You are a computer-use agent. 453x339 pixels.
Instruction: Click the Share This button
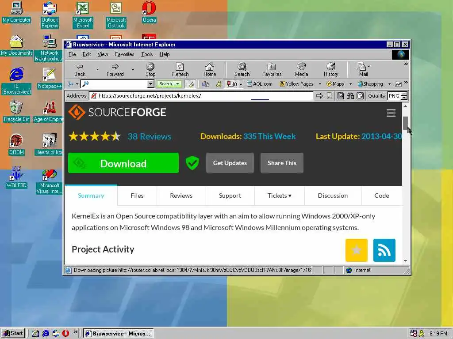click(282, 163)
